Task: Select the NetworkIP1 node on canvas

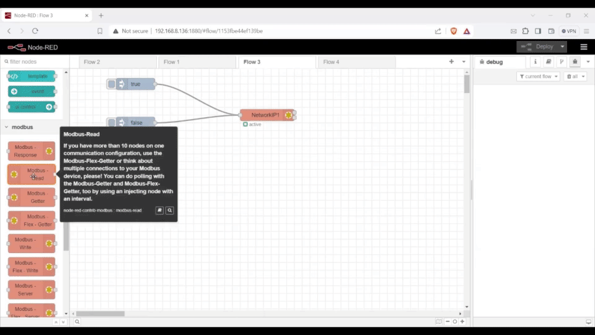Action: [265, 115]
